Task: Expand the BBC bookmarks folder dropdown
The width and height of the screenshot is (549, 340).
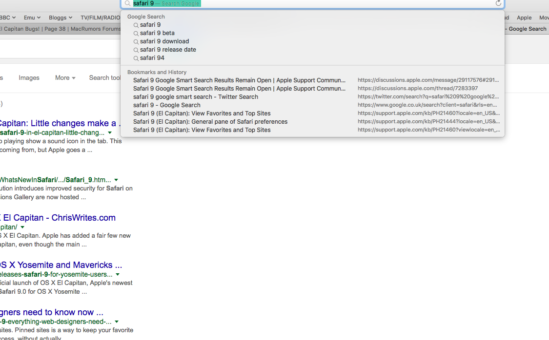Action: (x=8, y=18)
